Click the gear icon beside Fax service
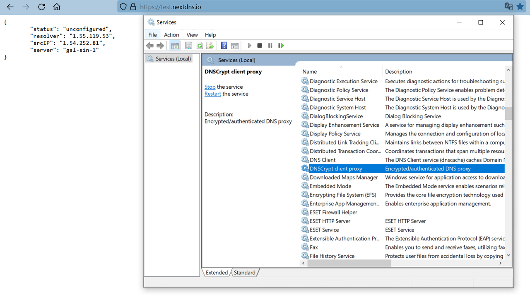 point(305,247)
